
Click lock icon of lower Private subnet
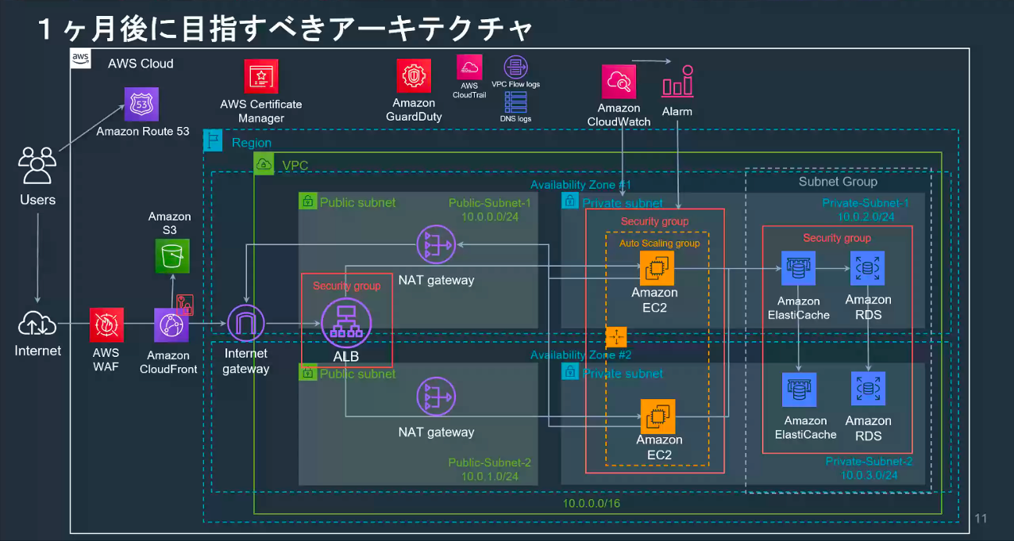pyautogui.click(x=569, y=371)
